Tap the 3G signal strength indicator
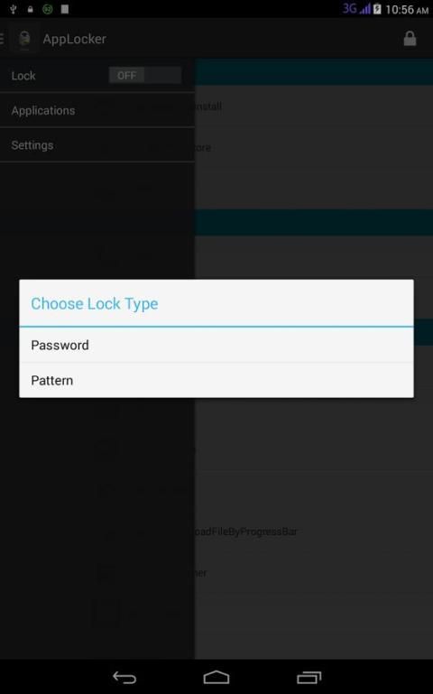 356,9
